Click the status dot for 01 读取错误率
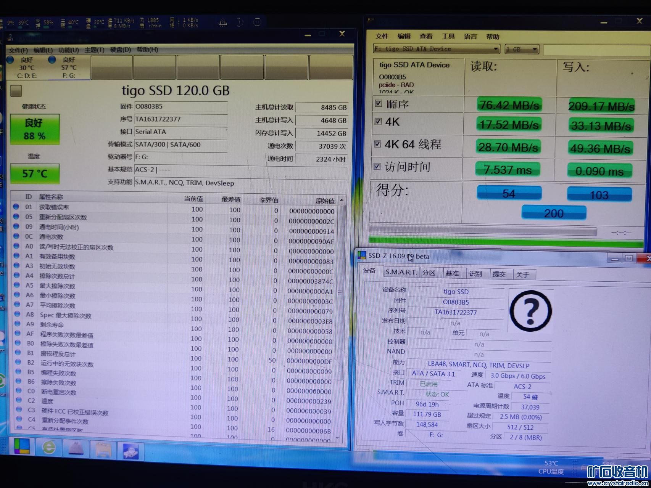This screenshot has height=488, width=651. [16, 207]
